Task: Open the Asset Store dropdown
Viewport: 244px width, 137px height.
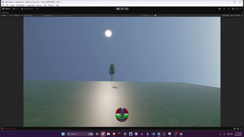Action: (x=27, y=9)
